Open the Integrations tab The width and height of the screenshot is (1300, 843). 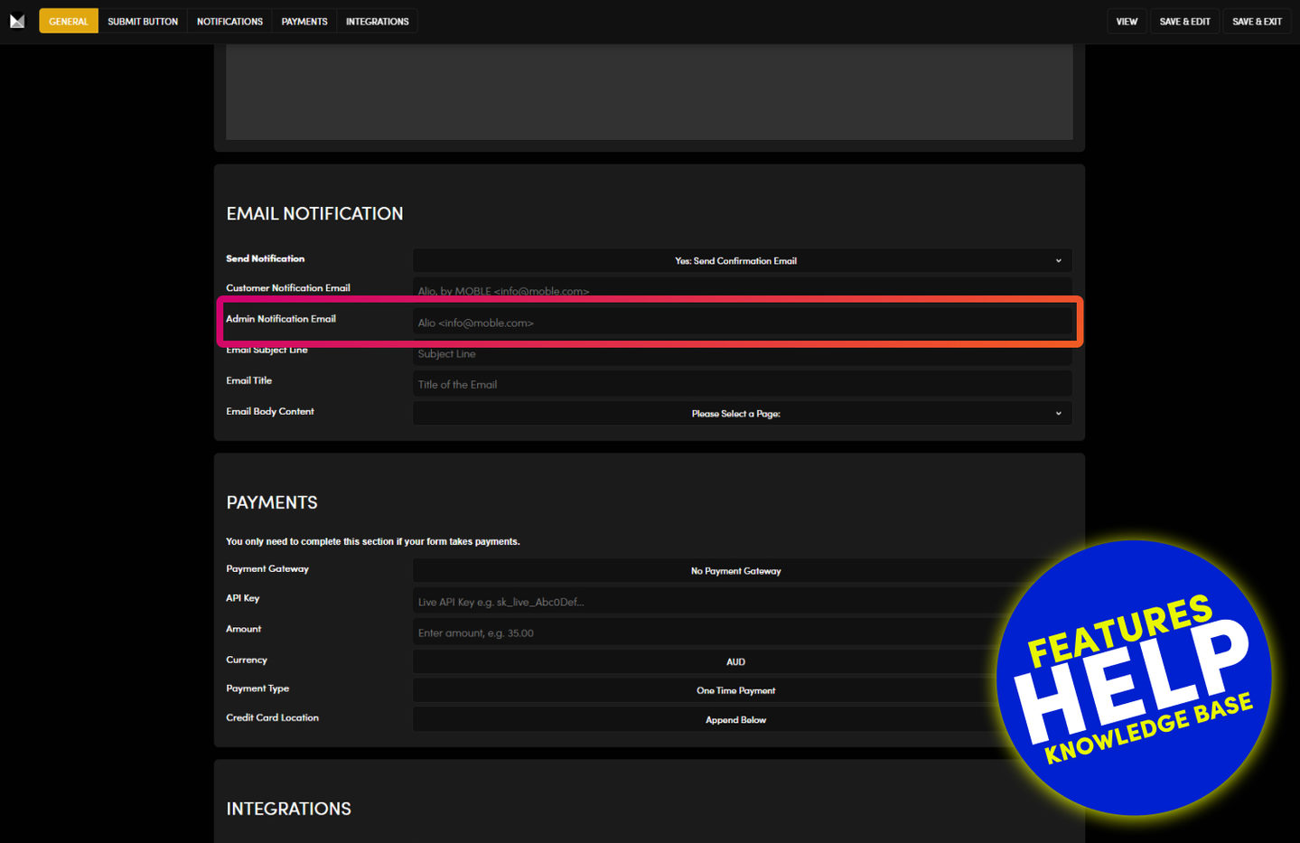(x=377, y=21)
